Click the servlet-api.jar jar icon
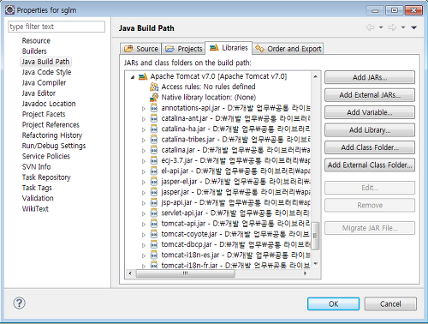The image size is (428, 324). click(x=154, y=213)
